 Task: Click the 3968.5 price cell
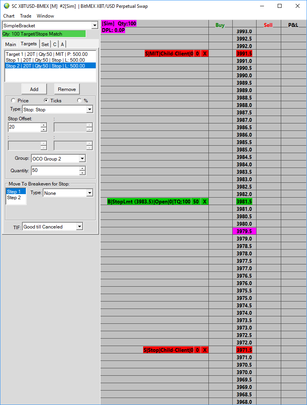pos(244,394)
